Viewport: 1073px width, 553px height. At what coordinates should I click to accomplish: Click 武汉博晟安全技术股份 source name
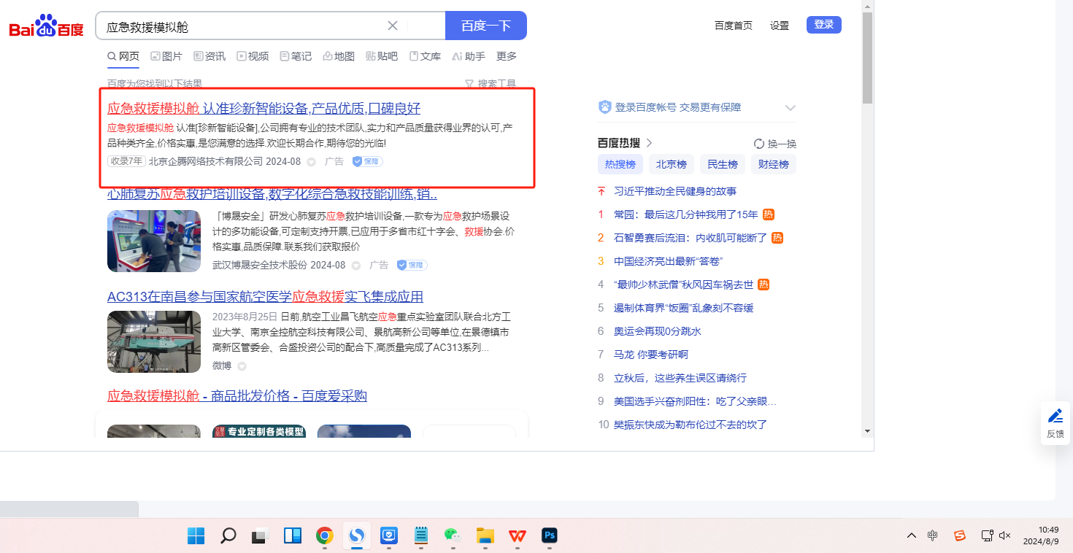click(260, 265)
